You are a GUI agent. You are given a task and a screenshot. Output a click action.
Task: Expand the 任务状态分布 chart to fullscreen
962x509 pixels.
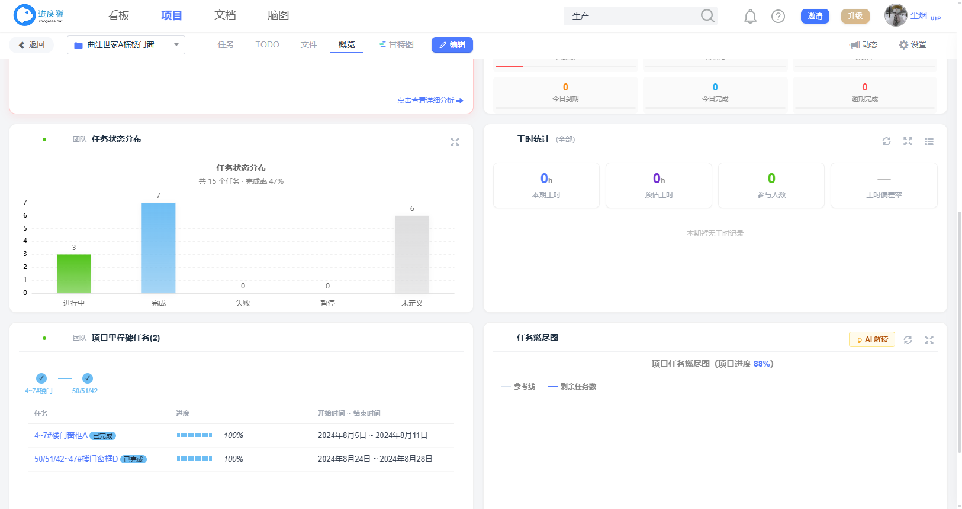coord(455,142)
